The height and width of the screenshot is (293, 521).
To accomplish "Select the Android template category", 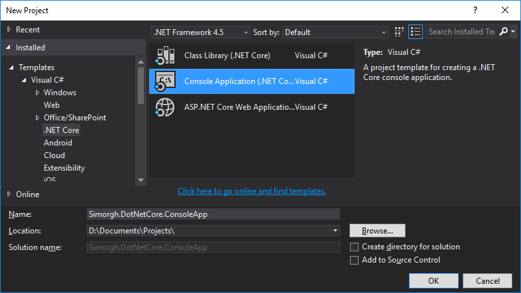I will coord(58,143).
